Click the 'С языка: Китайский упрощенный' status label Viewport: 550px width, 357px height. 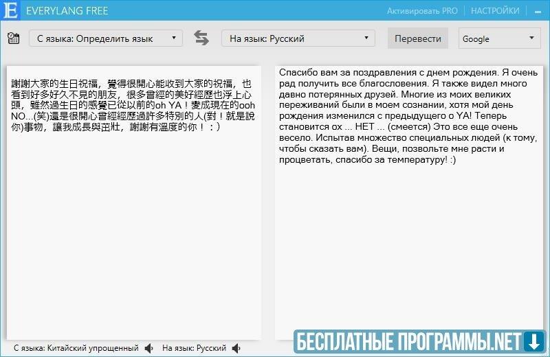tap(76, 348)
